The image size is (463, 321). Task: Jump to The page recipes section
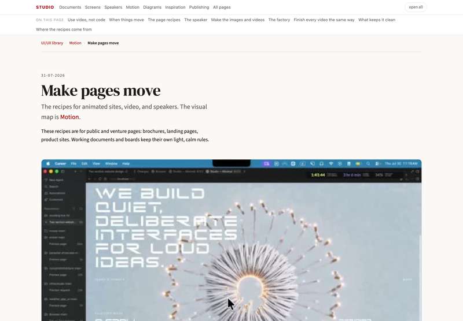tap(164, 20)
